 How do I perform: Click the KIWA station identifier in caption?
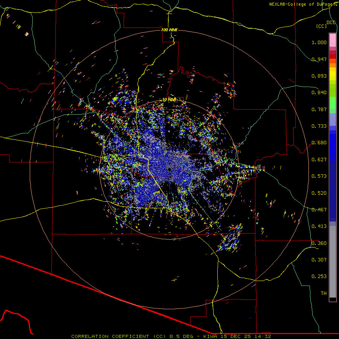point(210,336)
